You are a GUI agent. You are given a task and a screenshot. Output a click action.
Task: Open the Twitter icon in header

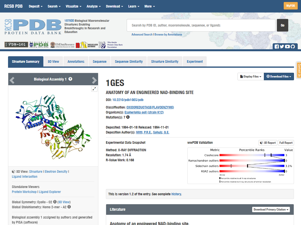282,46
